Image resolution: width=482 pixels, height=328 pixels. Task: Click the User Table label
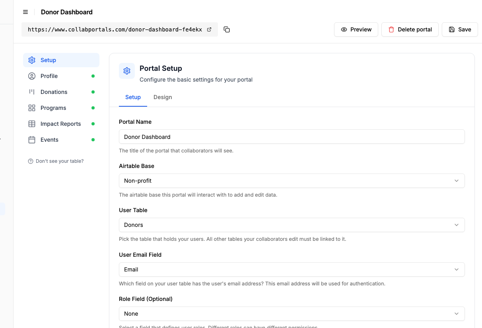point(133,210)
